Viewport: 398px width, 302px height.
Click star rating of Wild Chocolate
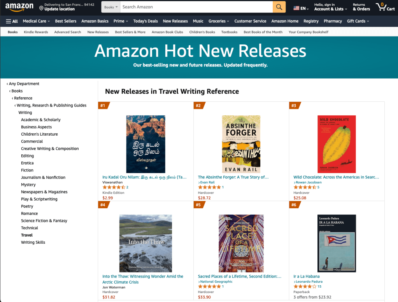pos(304,187)
